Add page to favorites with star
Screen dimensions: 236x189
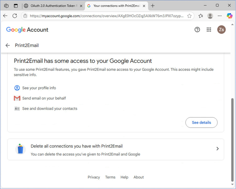tap(189, 16)
